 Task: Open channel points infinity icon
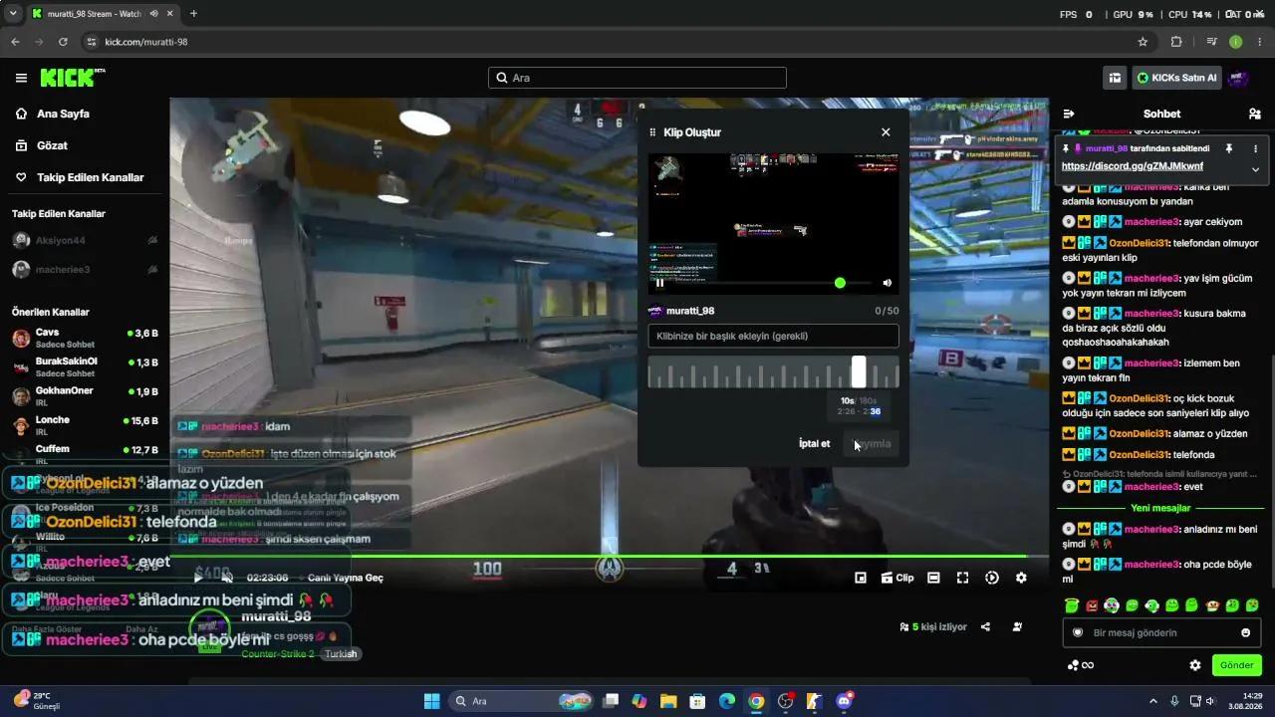(1081, 665)
